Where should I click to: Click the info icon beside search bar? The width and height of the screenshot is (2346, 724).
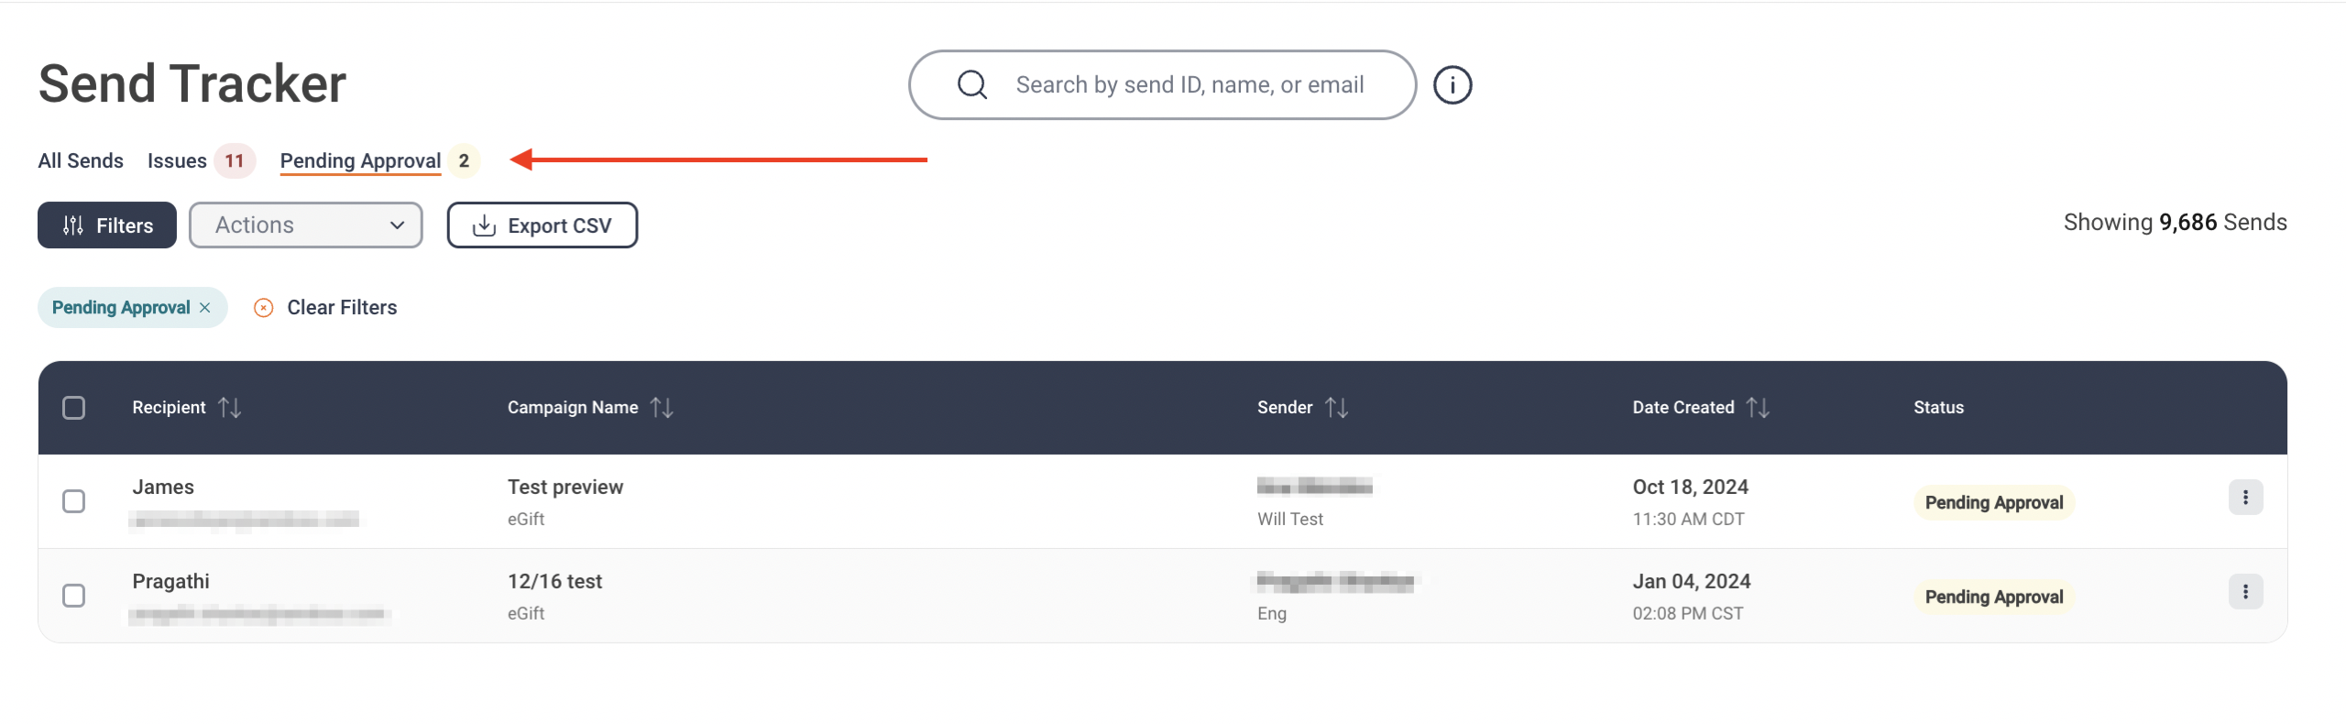[1453, 85]
